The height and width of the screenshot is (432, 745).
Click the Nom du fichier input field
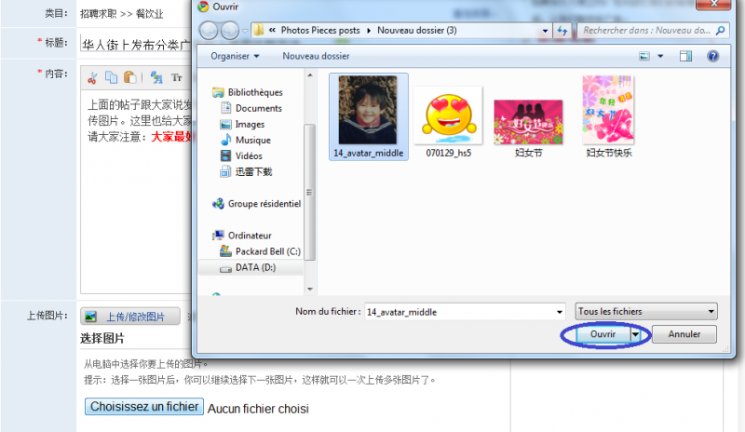pos(463,312)
